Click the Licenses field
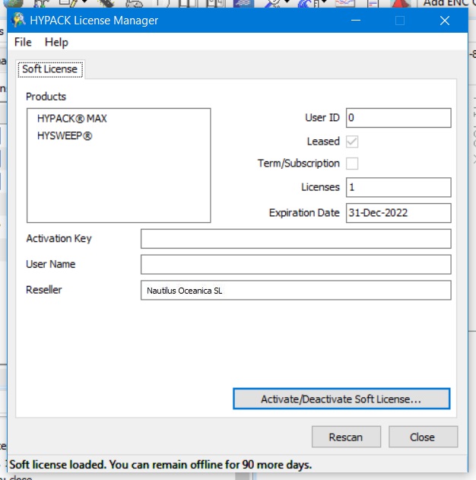476x480 pixels. pos(398,187)
